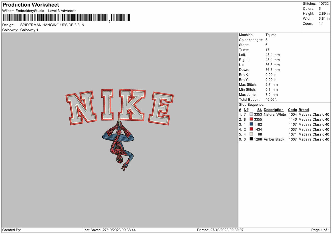This screenshot has height=234, width=332.
Task: Click the NIKE lettering in the design
Action: coord(120,107)
